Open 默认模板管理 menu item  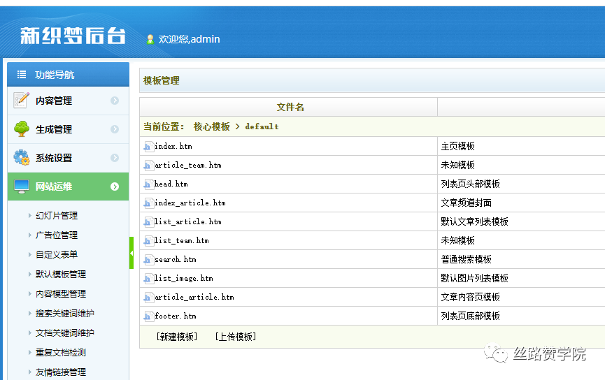[61, 274]
